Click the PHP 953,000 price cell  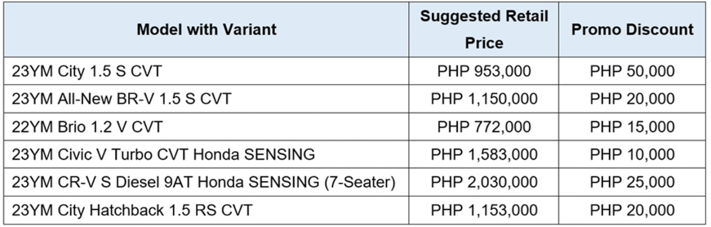pos(484,71)
